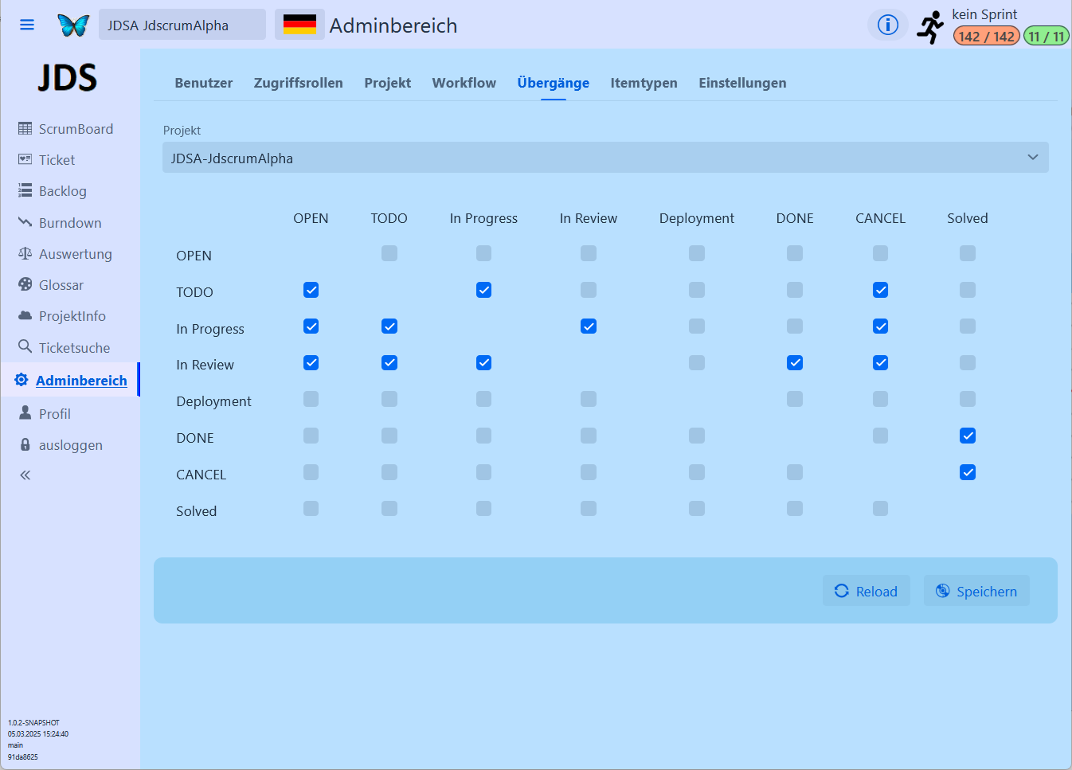Click the Backlog list icon

(25, 190)
